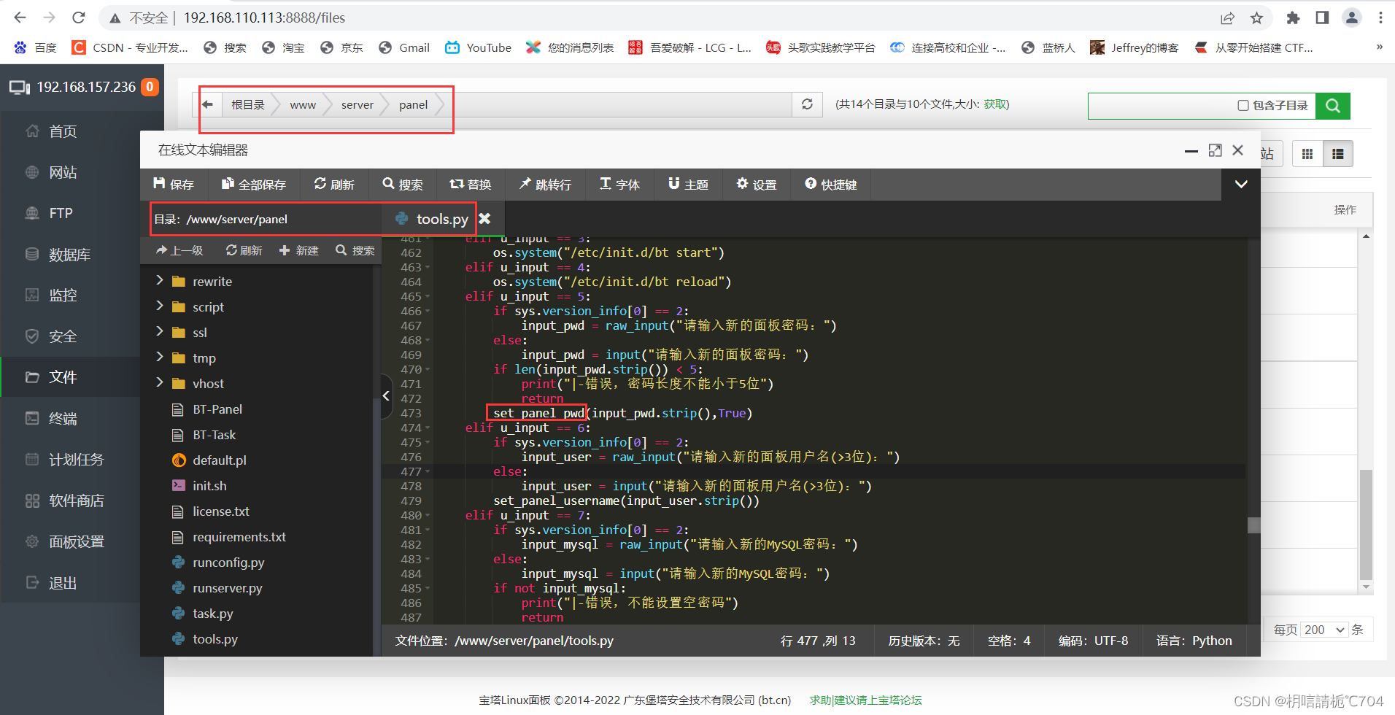Expand the vhost folder

pos(159,382)
